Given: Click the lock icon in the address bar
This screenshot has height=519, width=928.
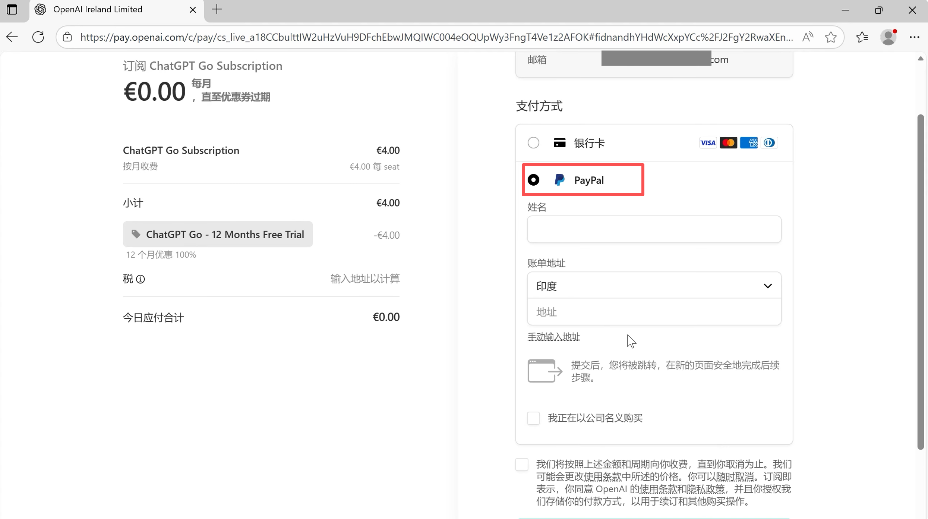Looking at the screenshot, I should coord(67,37).
